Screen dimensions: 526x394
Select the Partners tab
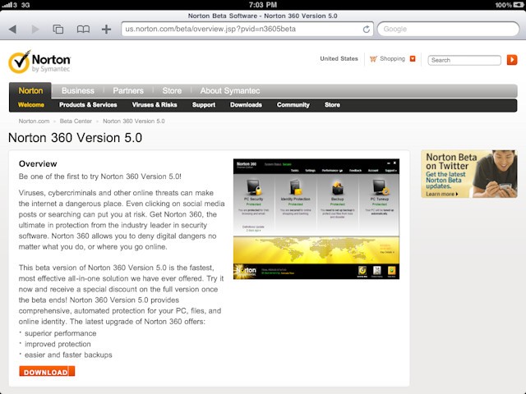pos(128,90)
